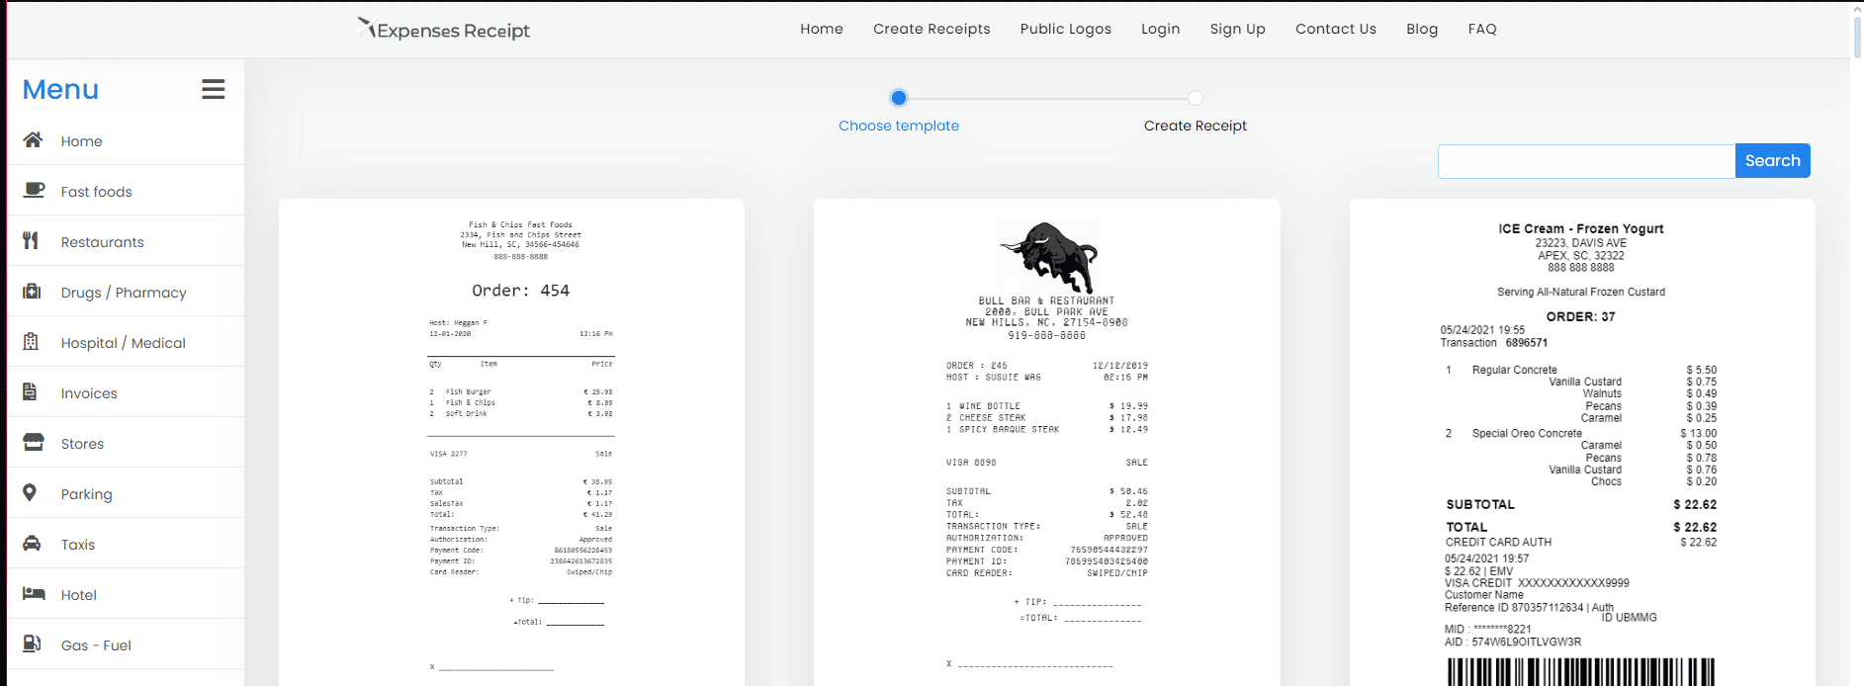Click the Restaurants fork and knife icon
Viewport: 1864px width, 686px height.
coord(31,240)
